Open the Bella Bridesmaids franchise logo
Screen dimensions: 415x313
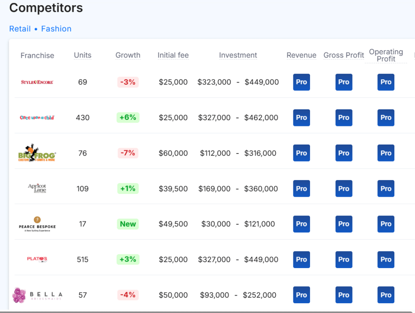pyautogui.click(x=37, y=295)
